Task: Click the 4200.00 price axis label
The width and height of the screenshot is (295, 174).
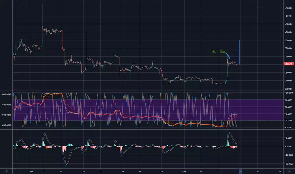Action: tap(289, 16)
